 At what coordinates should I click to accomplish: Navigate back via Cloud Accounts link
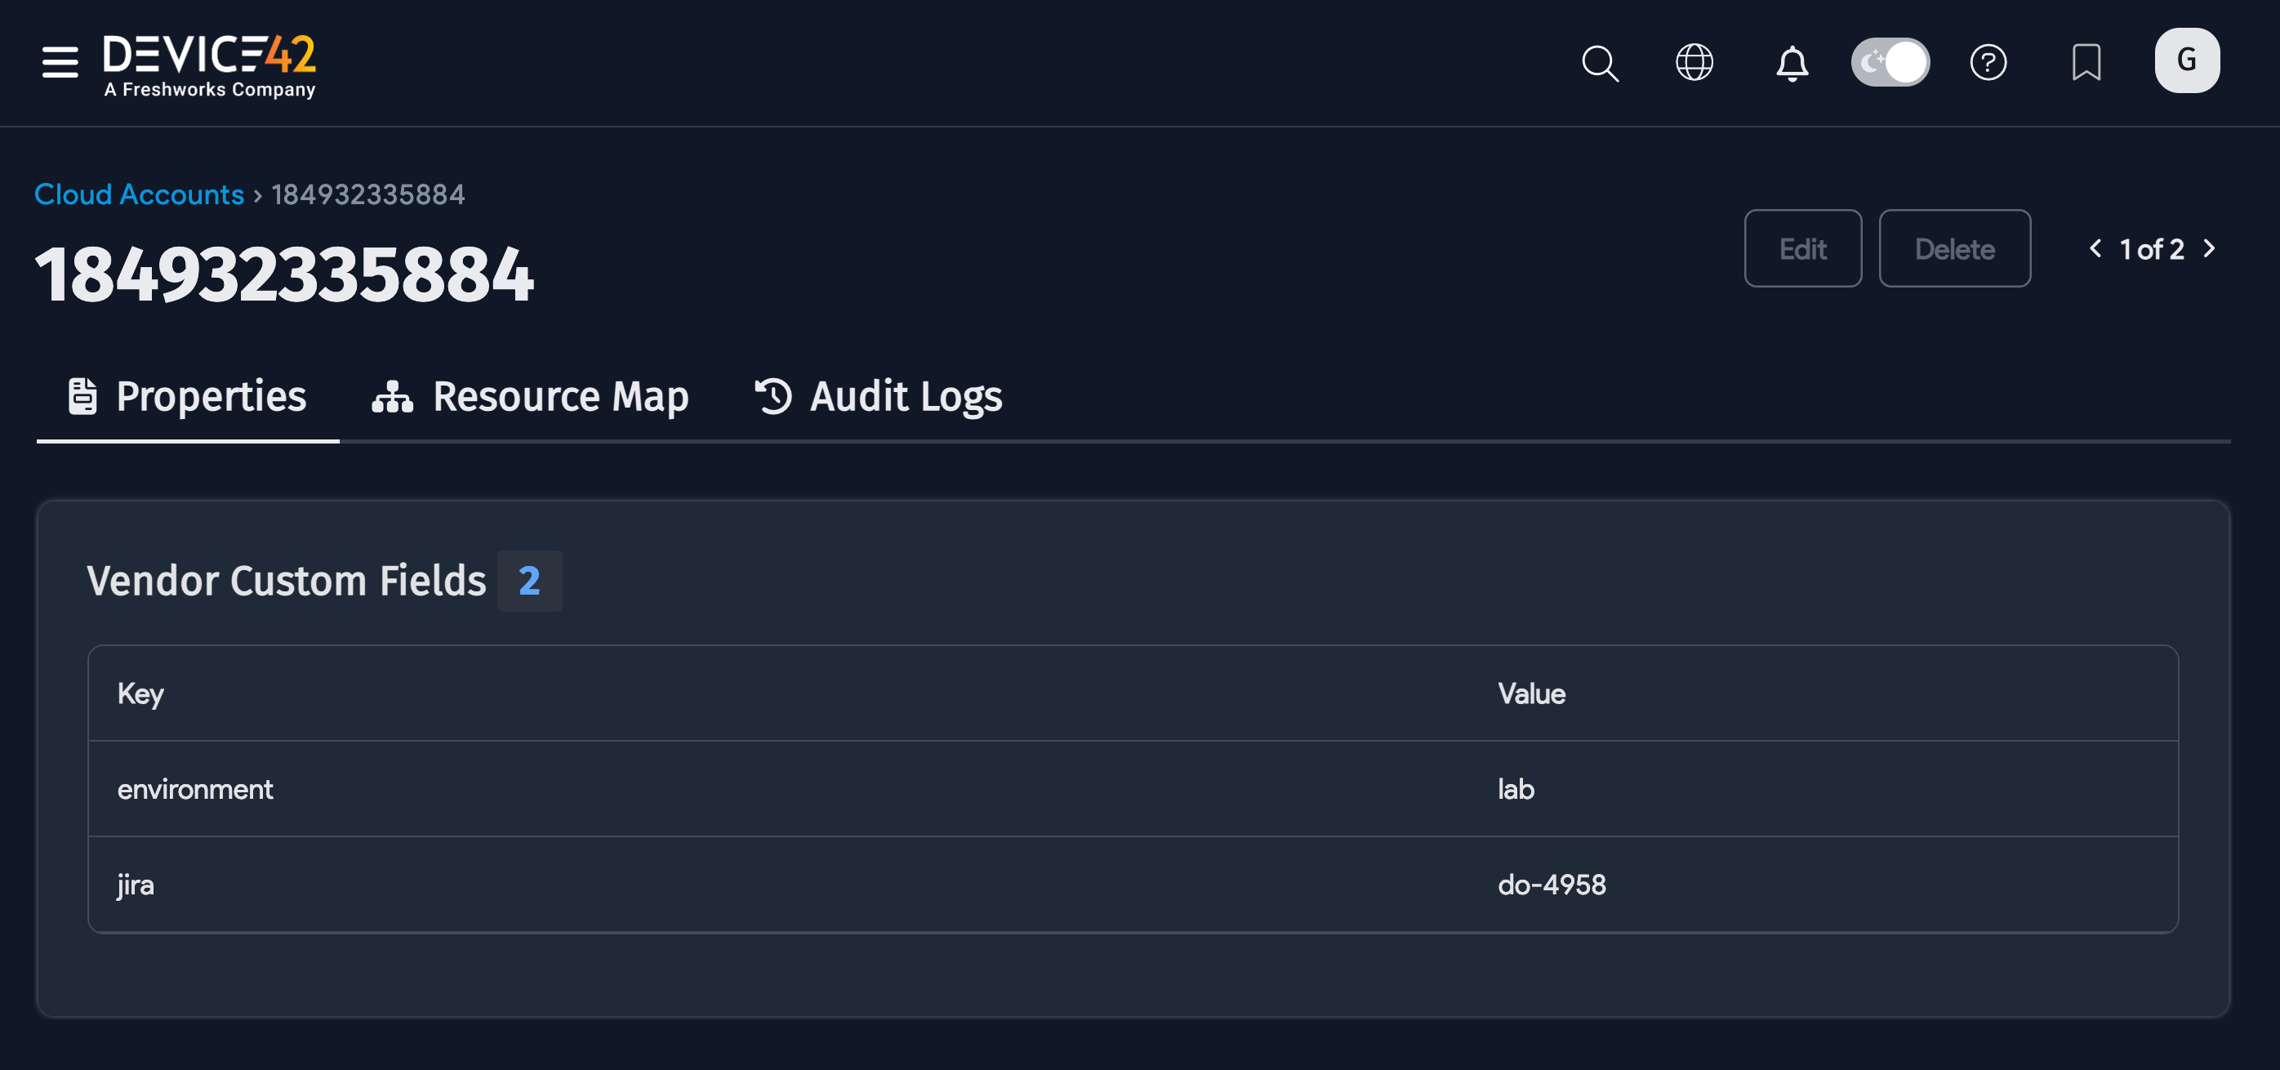click(139, 194)
